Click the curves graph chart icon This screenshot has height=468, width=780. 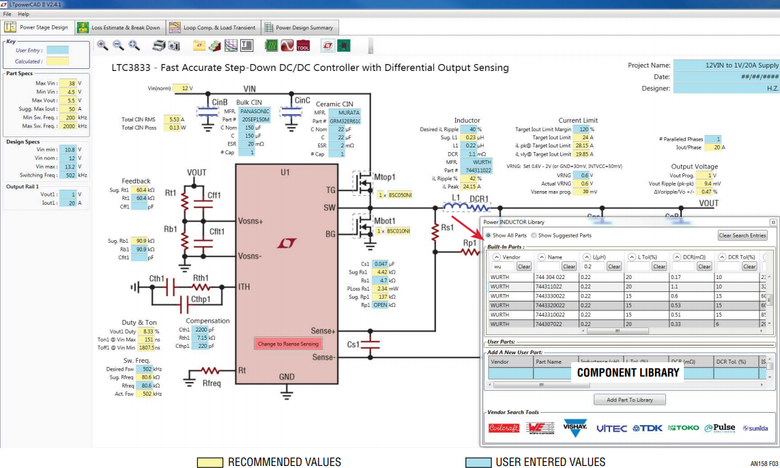[x=231, y=46]
